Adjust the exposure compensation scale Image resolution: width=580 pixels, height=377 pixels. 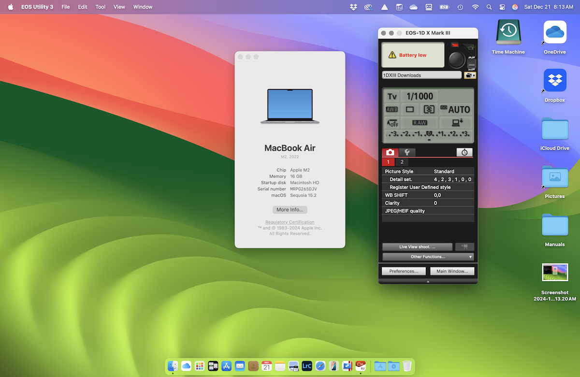click(x=428, y=134)
